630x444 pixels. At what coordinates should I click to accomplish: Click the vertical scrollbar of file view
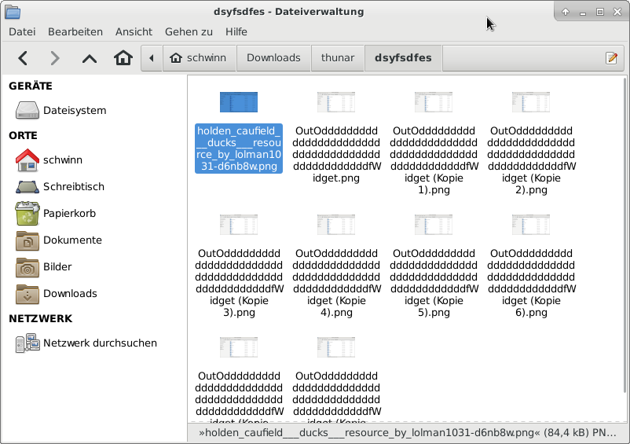coord(625,236)
